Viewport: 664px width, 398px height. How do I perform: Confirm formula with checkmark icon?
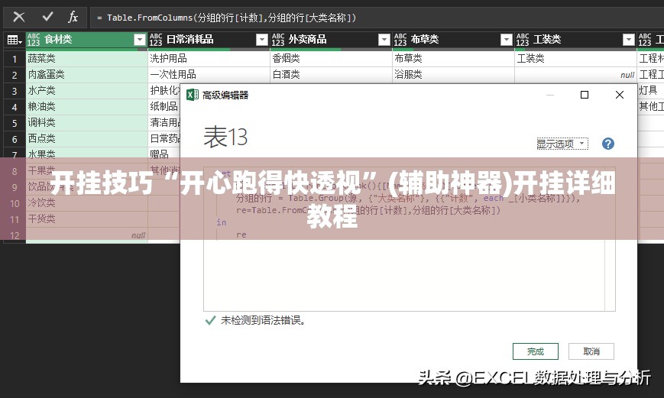point(47,17)
